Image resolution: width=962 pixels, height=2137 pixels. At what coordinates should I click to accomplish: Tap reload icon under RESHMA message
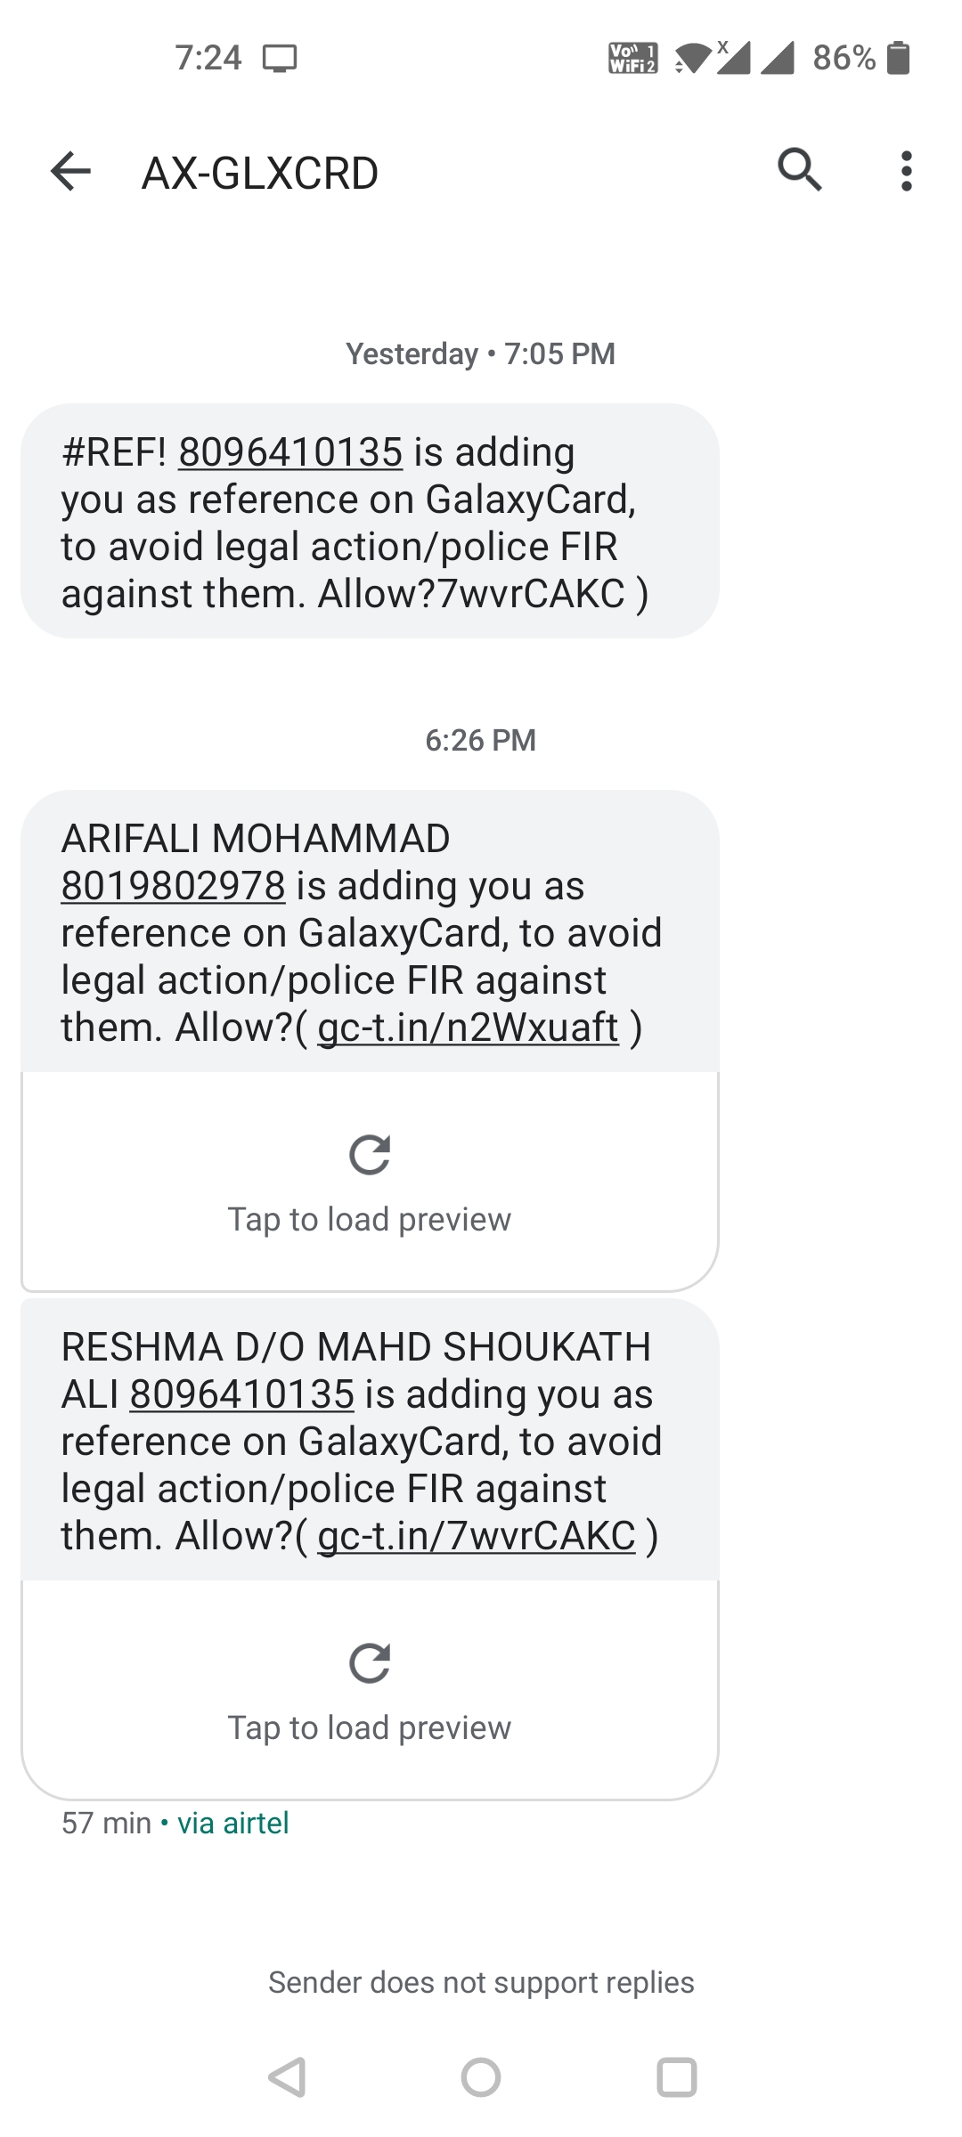pos(370,1663)
